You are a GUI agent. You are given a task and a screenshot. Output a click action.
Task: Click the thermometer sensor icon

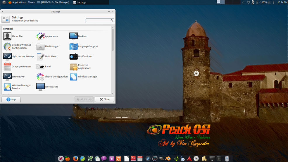[x=253, y=2]
